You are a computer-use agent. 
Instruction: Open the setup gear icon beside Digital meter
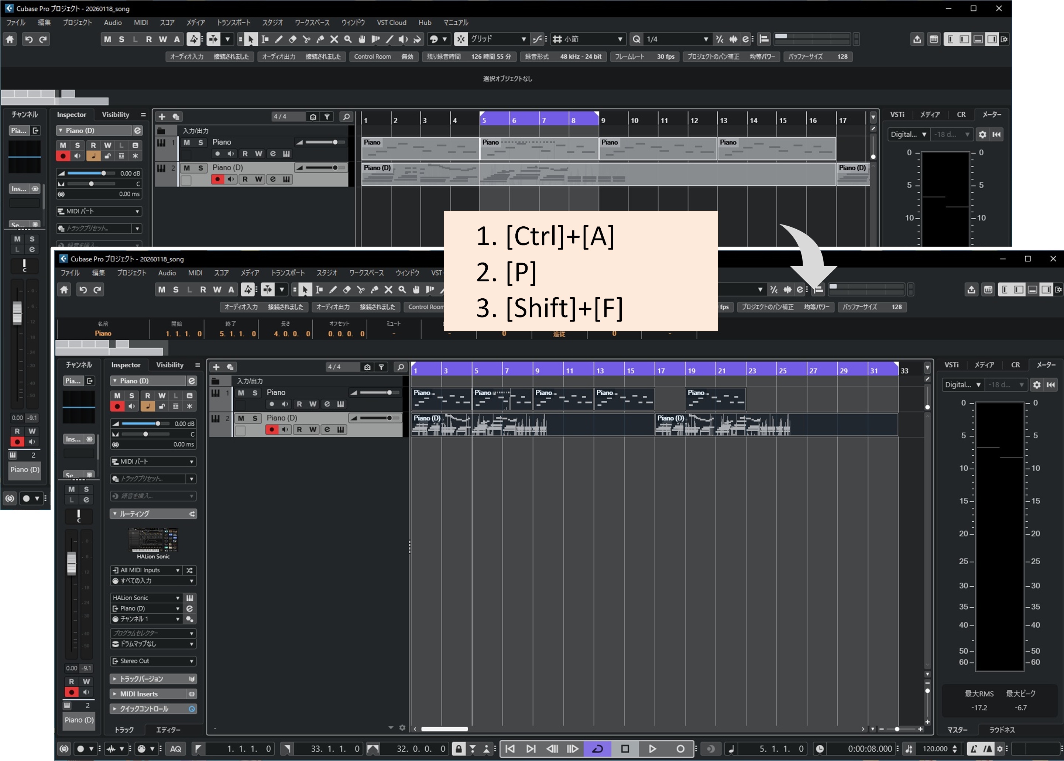(x=1036, y=385)
